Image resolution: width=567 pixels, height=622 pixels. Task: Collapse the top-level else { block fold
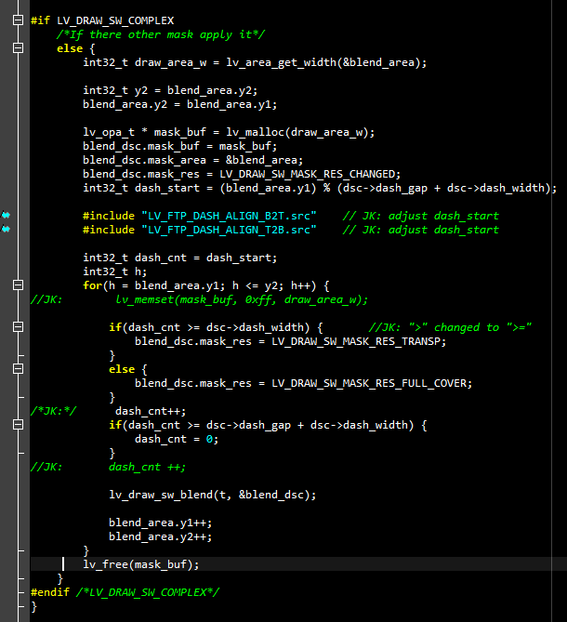tap(18, 48)
